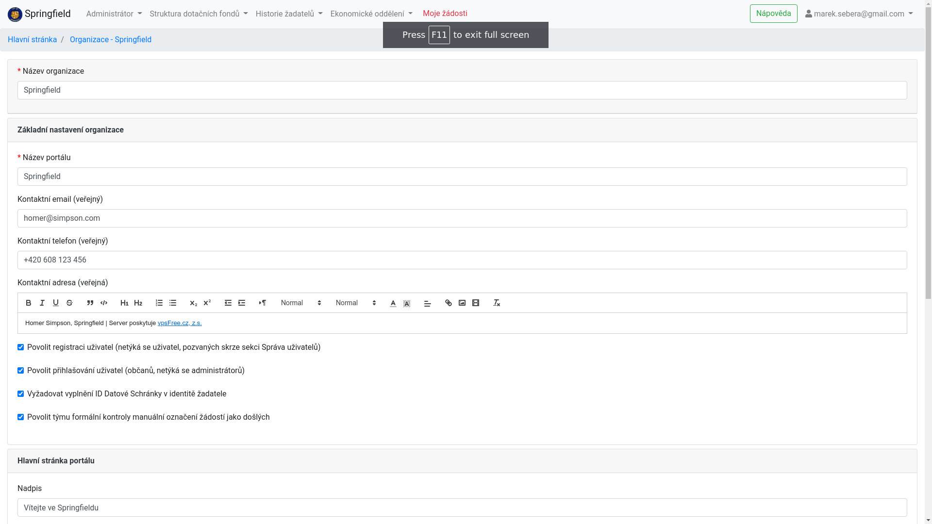The height and width of the screenshot is (524, 932).
Task: Click the green Nápověda button
Action: [x=773, y=14]
